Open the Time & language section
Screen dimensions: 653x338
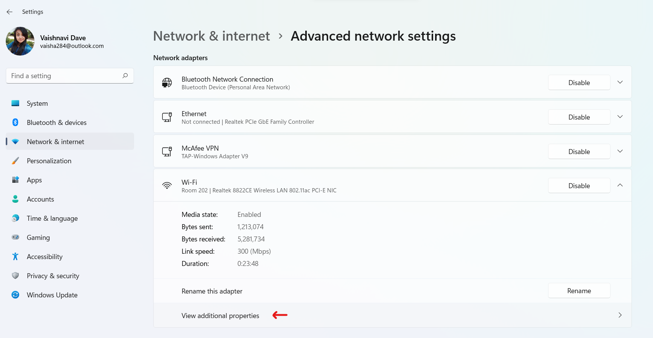point(52,218)
